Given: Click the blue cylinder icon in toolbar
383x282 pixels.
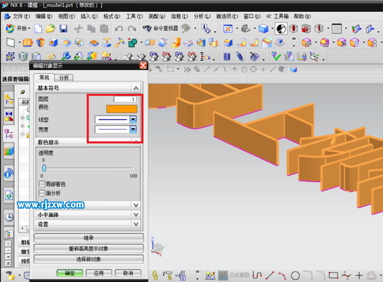Looking at the screenshot, I should [227, 57].
